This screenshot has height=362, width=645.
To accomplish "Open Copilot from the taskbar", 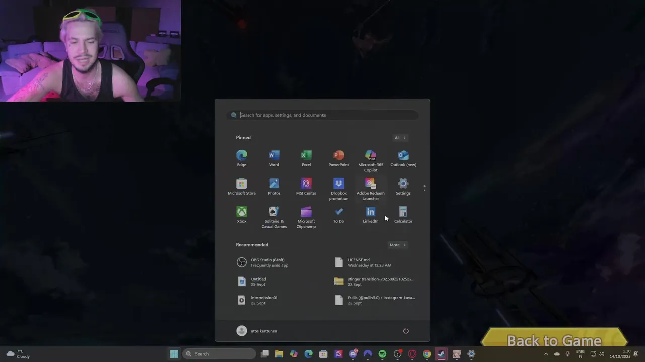I will pyautogui.click(x=294, y=354).
